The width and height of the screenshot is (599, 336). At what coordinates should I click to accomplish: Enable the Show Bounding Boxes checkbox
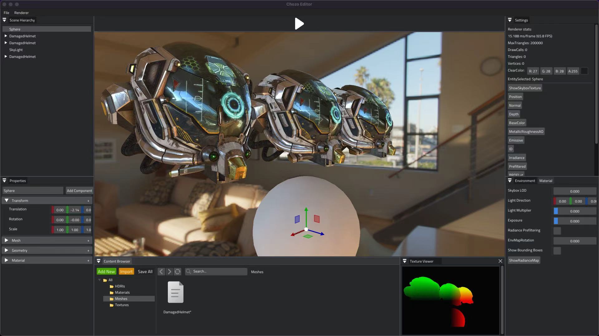pyautogui.click(x=557, y=251)
